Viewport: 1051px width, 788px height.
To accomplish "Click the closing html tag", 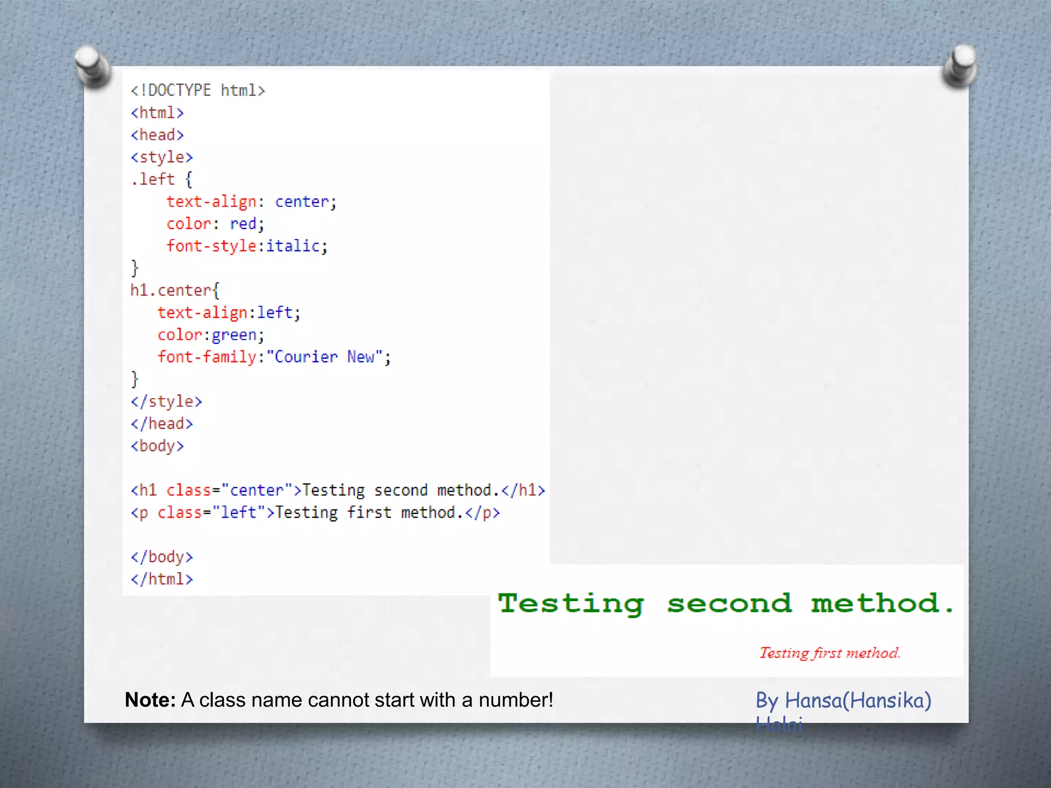I will 162,579.
